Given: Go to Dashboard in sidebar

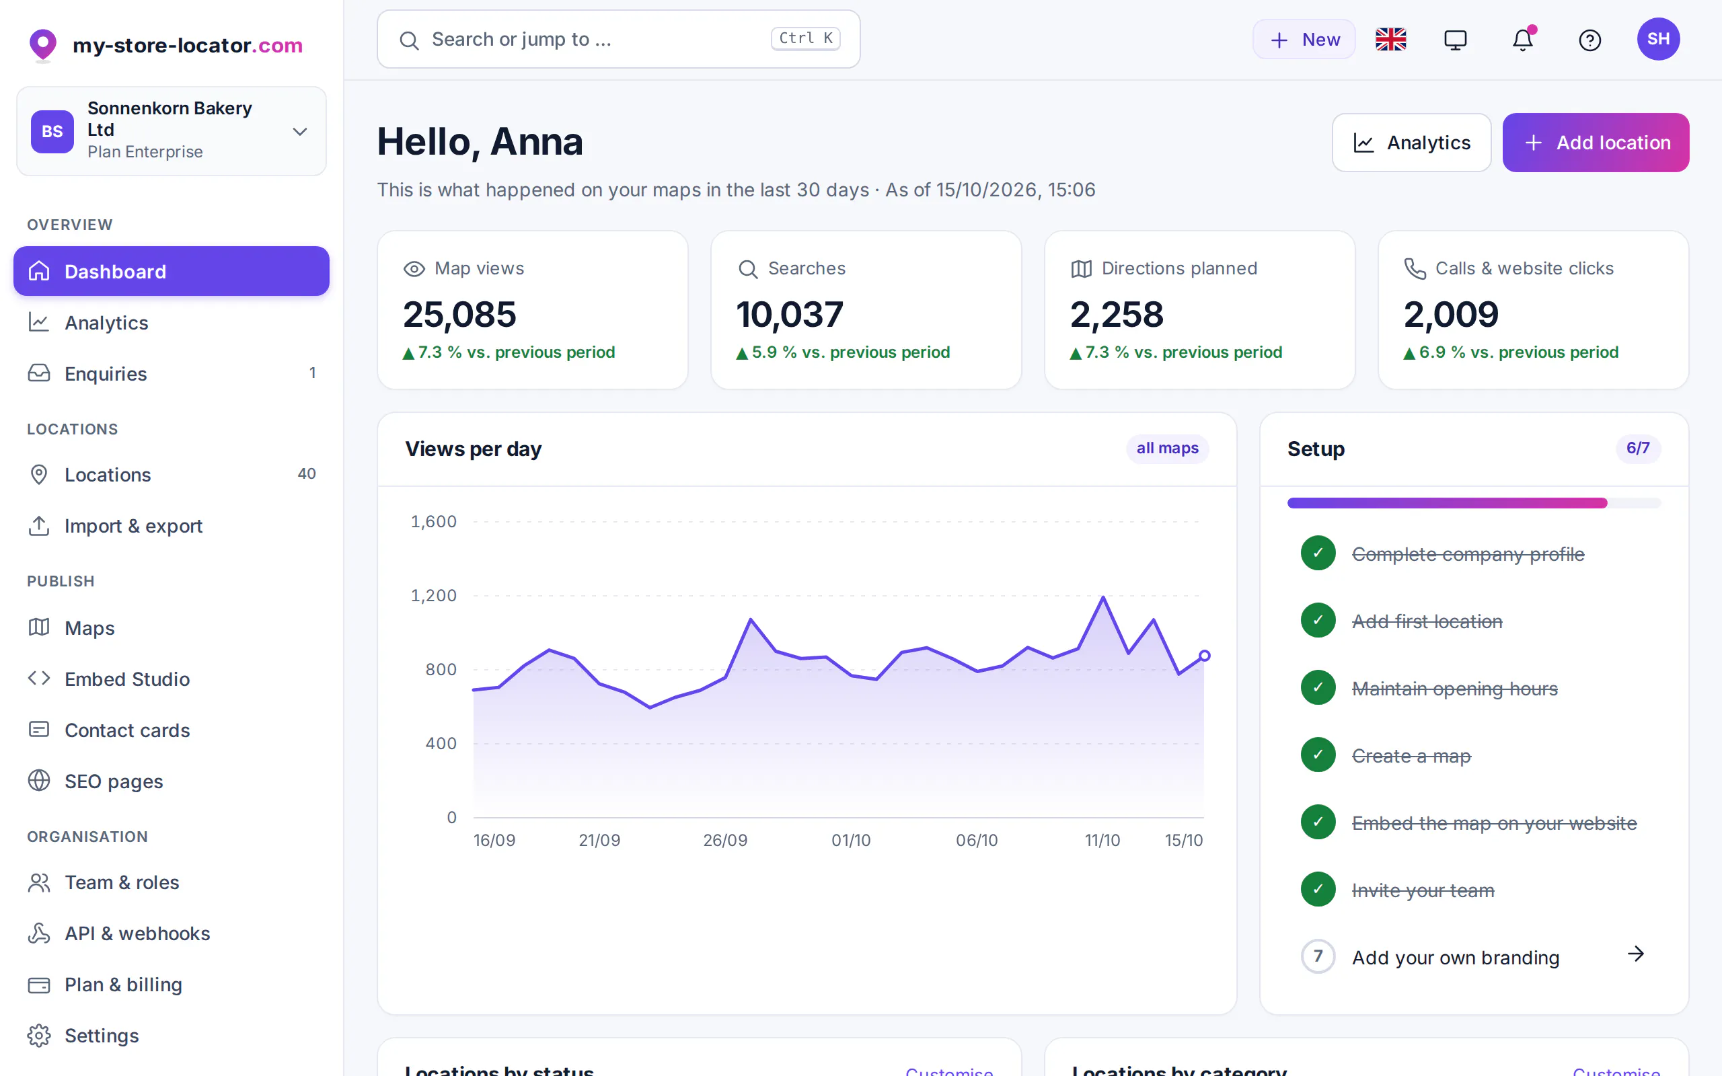Looking at the screenshot, I should pyautogui.click(x=172, y=271).
